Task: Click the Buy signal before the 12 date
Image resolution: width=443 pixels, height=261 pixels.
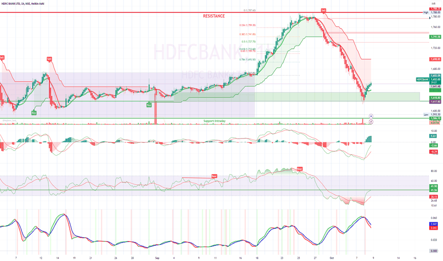Action: coord(34,113)
